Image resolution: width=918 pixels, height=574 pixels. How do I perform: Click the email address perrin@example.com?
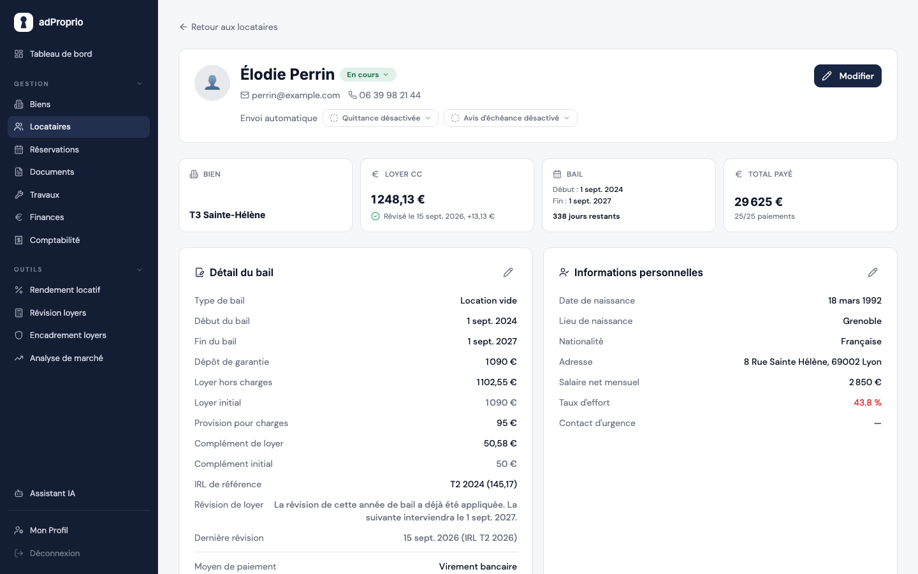296,95
